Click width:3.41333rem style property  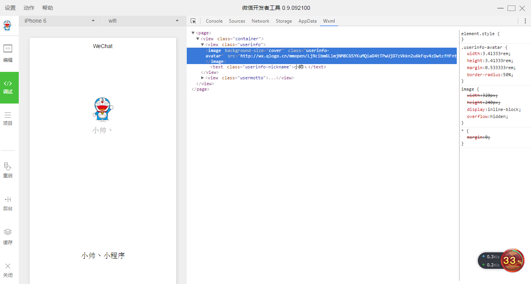pyautogui.click(x=489, y=54)
